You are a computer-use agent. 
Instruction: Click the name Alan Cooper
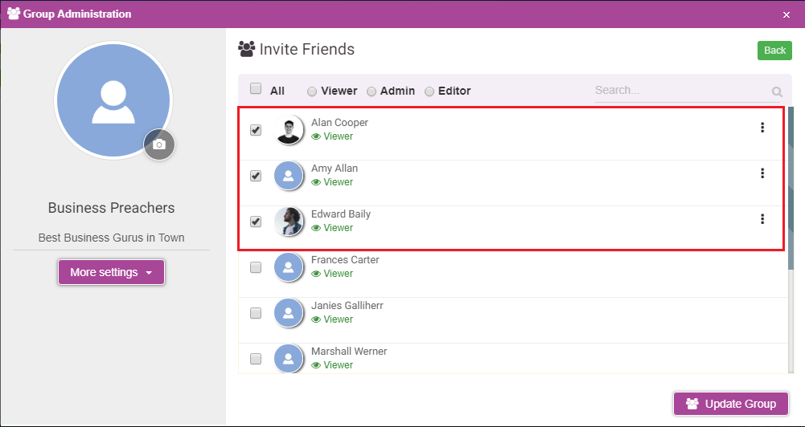[x=339, y=123]
